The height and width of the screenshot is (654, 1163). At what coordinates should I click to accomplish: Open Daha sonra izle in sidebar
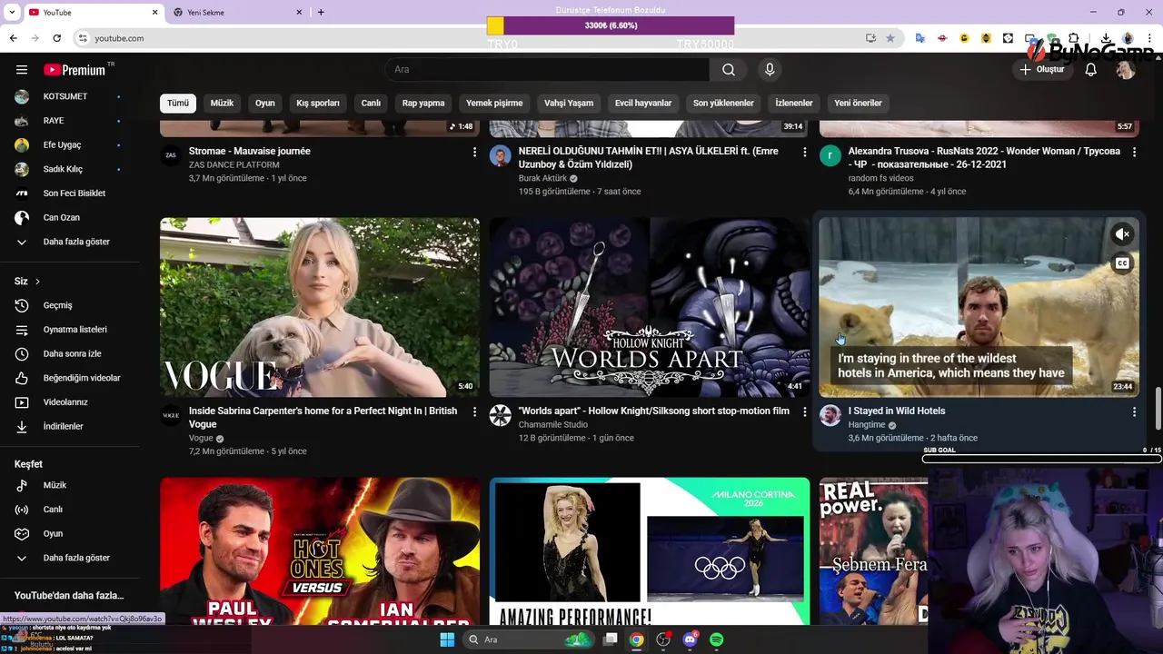(x=70, y=353)
